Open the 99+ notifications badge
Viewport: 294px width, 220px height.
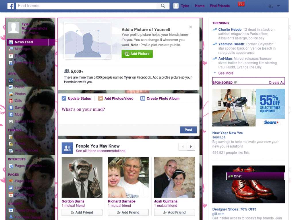[x=241, y=4]
